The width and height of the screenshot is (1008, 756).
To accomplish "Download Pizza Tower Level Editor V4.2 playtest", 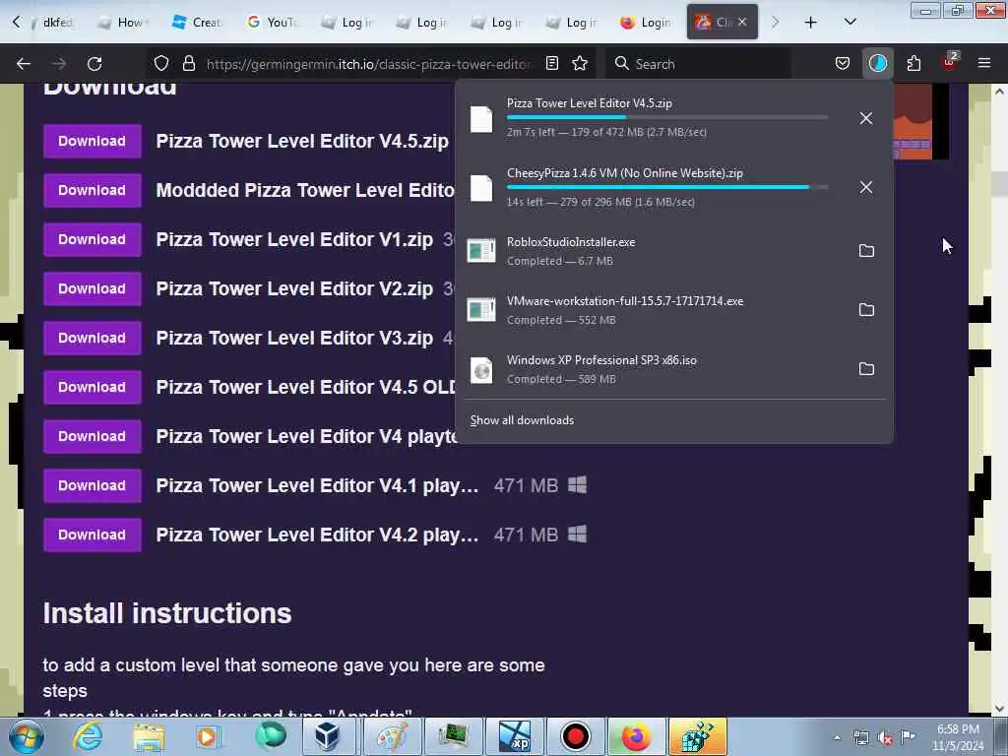I will (x=92, y=535).
